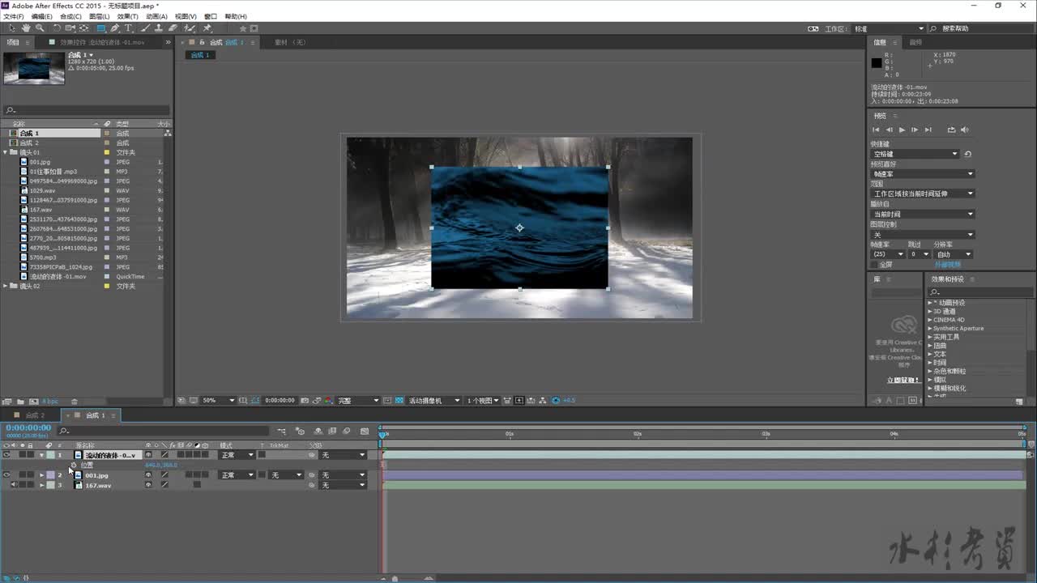The width and height of the screenshot is (1037, 583).
Task: Open the 活动摄像机 camera dropdown
Action: tap(433, 400)
